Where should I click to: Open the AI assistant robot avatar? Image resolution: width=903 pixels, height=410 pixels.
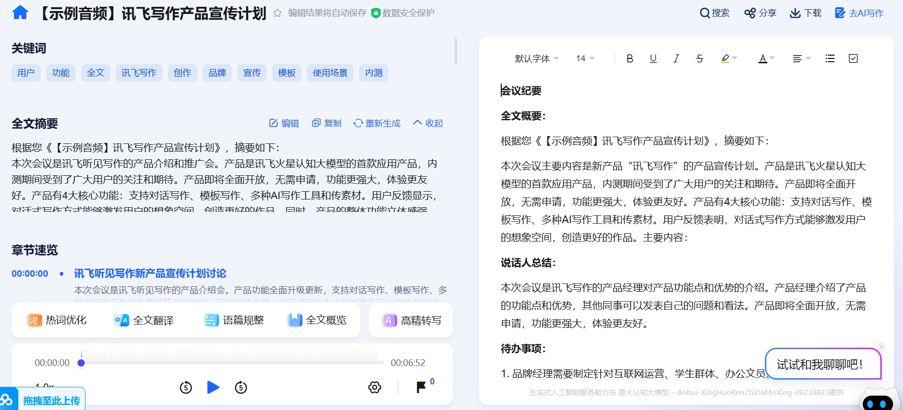point(878,400)
